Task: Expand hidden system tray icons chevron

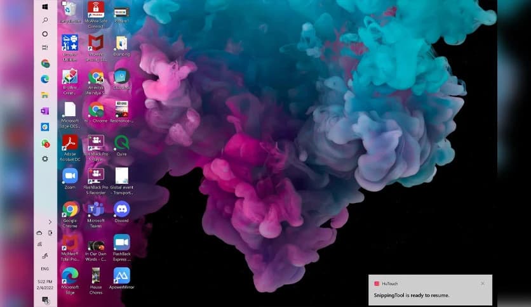Action: (x=50, y=222)
